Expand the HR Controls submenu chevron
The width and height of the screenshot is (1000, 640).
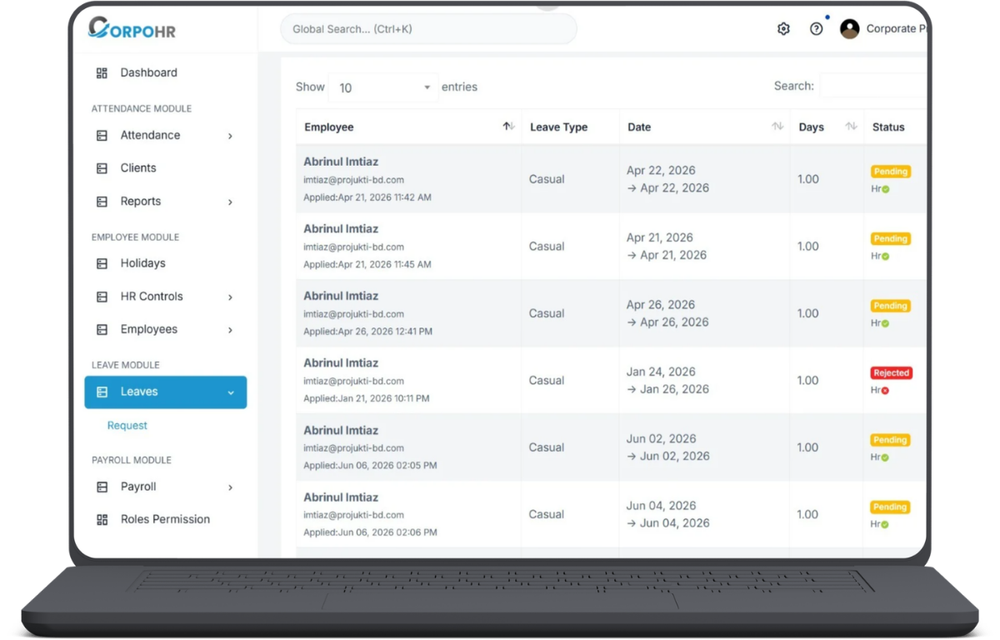point(230,297)
